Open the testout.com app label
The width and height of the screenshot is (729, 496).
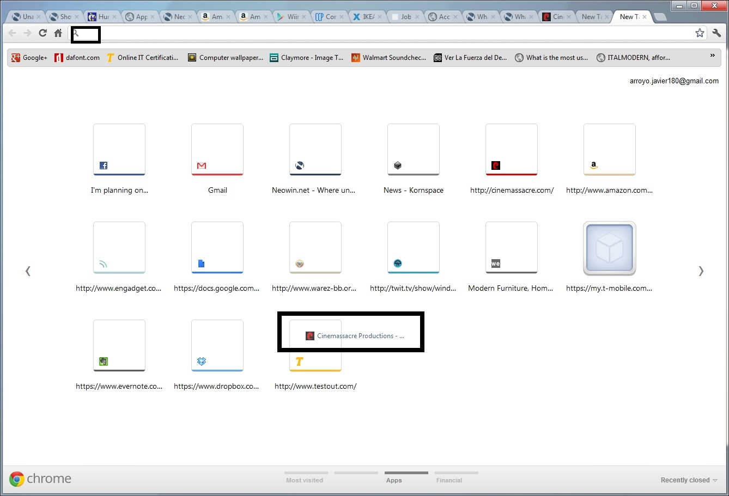pos(315,387)
